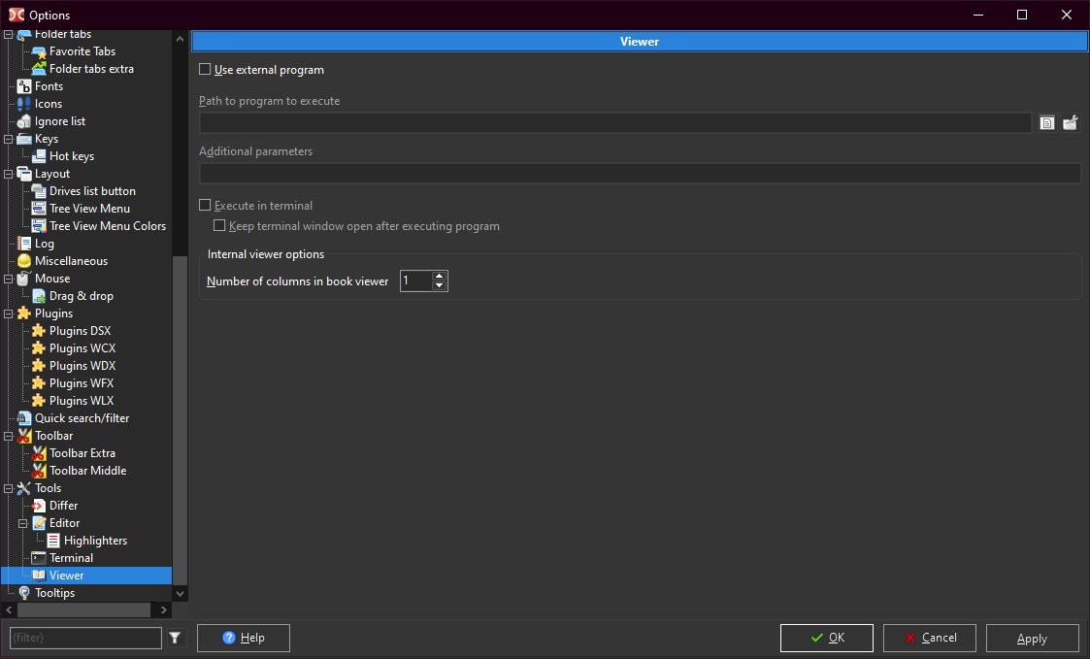1090x659 pixels.
Task: Click the path helper icon at far right
Action: 1070,123
